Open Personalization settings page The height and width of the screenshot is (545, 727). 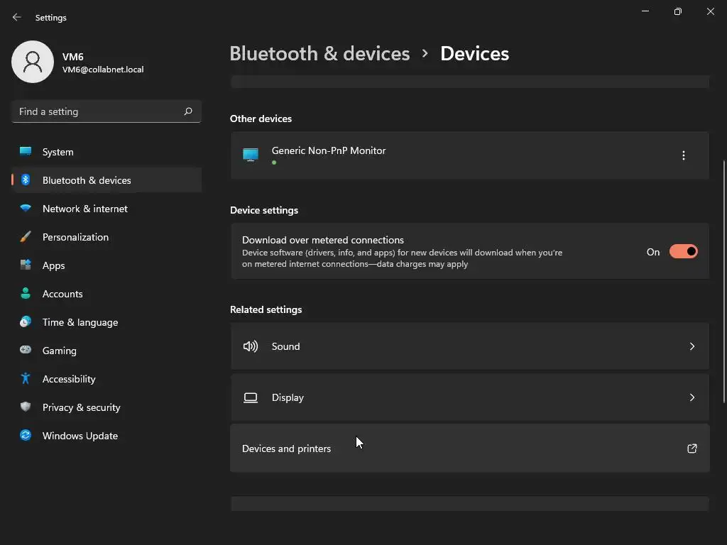click(x=75, y=237)
